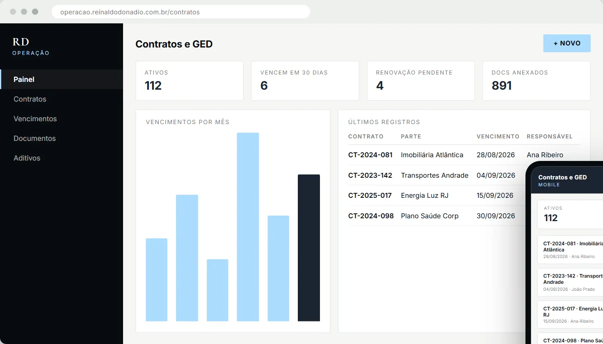The image size is (603, 344).
Task: Go to Contratos in the sidebar
Action: pos(62,99)
